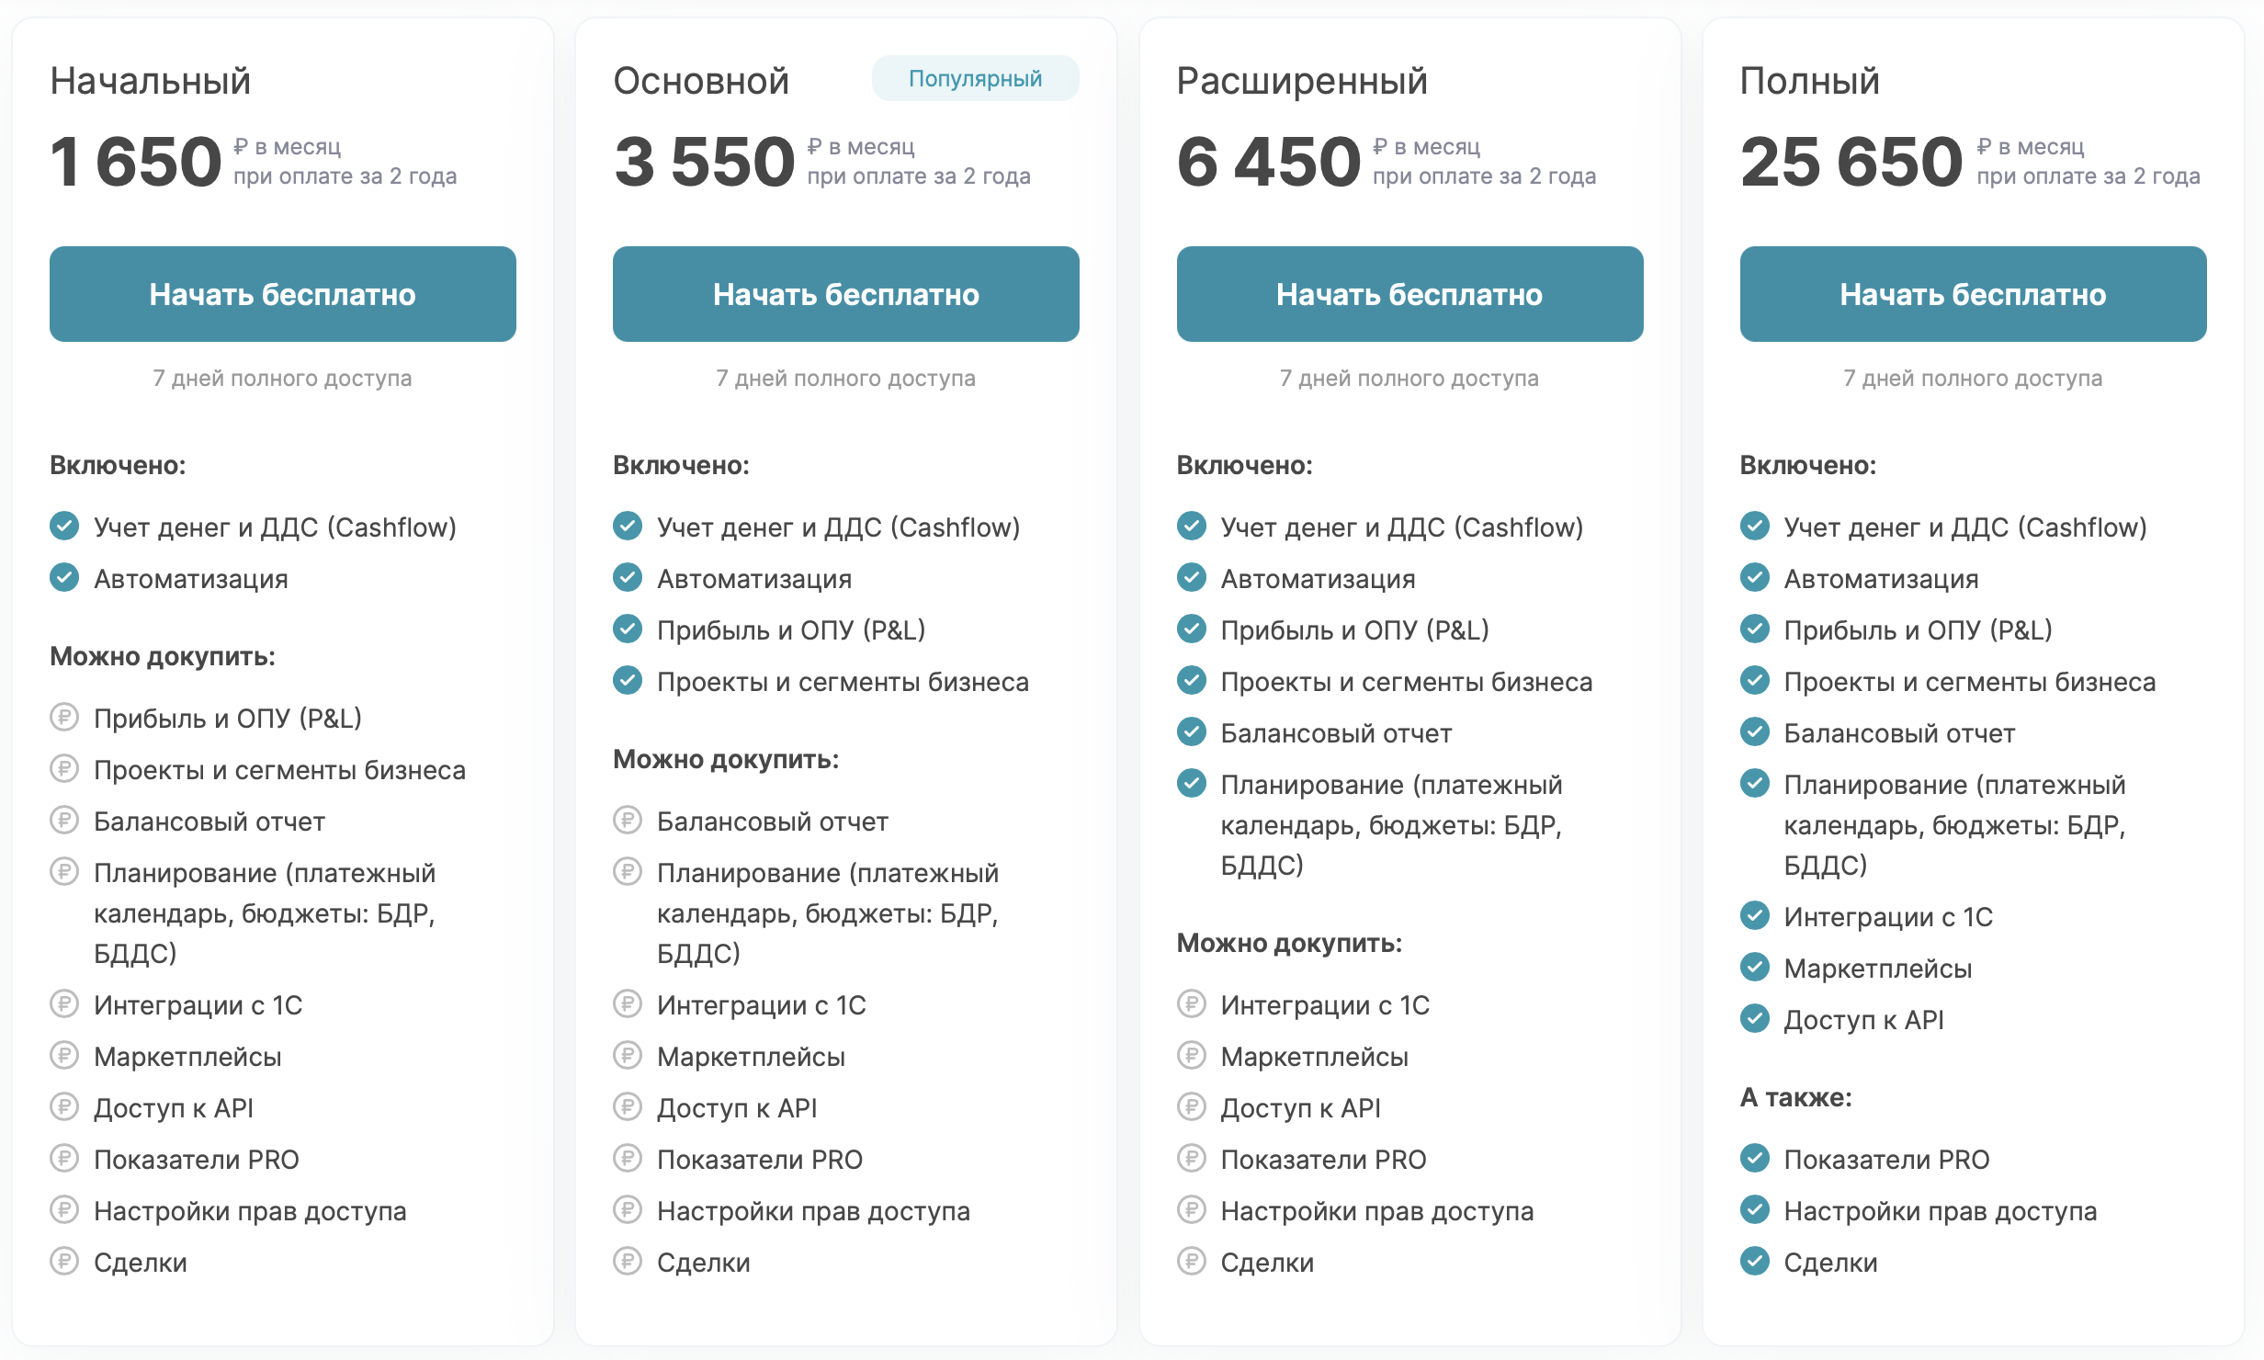Start free trial of Расширенный plan
This screenshot has height=1360, width=2264.
coord(1409,294)
